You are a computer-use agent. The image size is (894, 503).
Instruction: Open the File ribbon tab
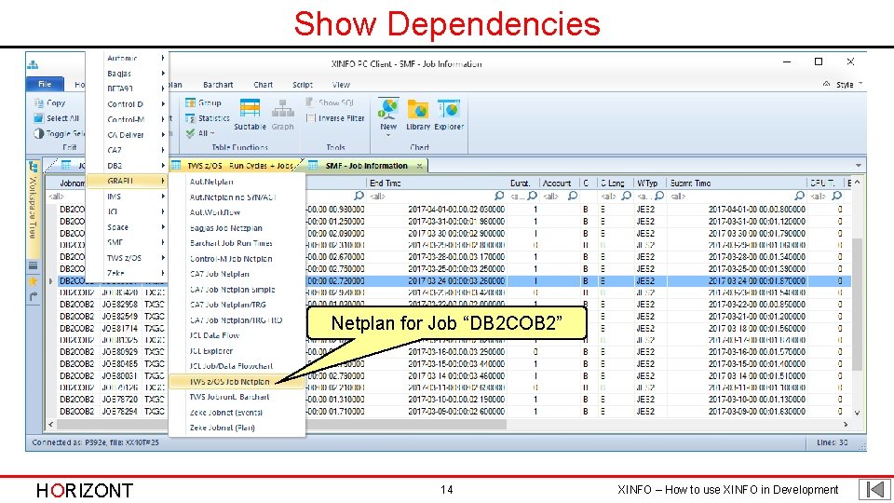pyautogui.click(x=45, y=84)
